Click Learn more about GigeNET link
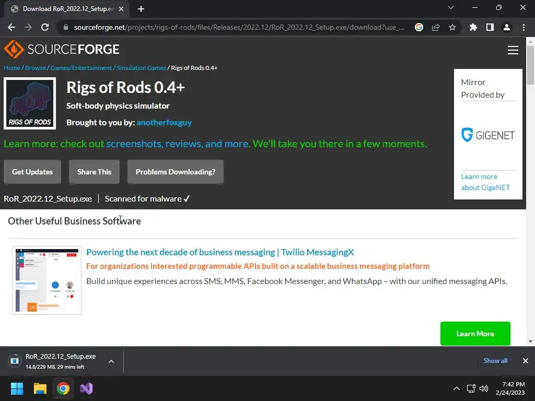The height and width of the screenshot is (401, 535). pos(485,182)
